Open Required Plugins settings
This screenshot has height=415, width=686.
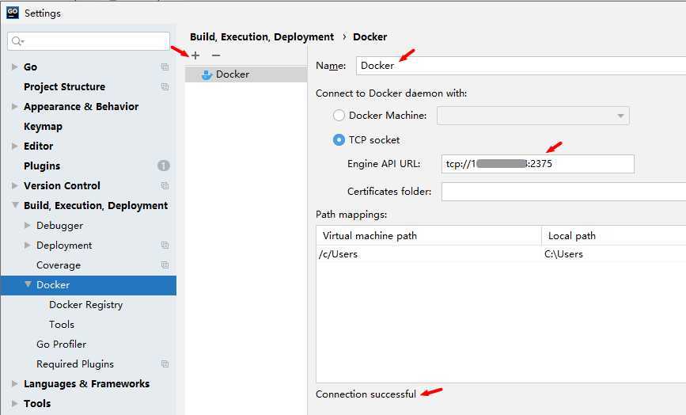[x=75, y=364]
